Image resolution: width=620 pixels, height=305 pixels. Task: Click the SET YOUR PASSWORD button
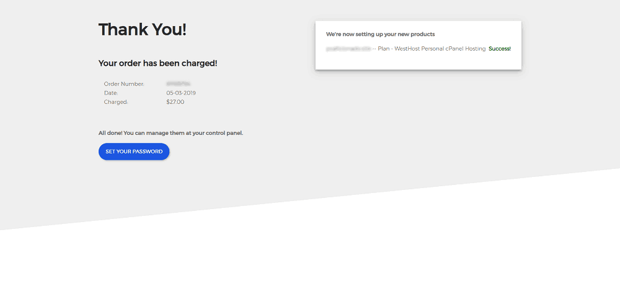click(134, 152)
